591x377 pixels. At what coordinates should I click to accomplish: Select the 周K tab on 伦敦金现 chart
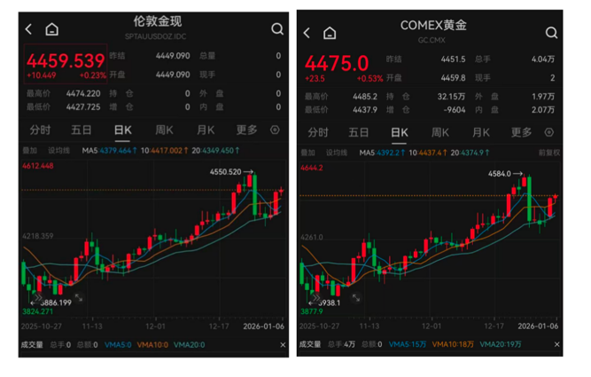coord(164,130)
